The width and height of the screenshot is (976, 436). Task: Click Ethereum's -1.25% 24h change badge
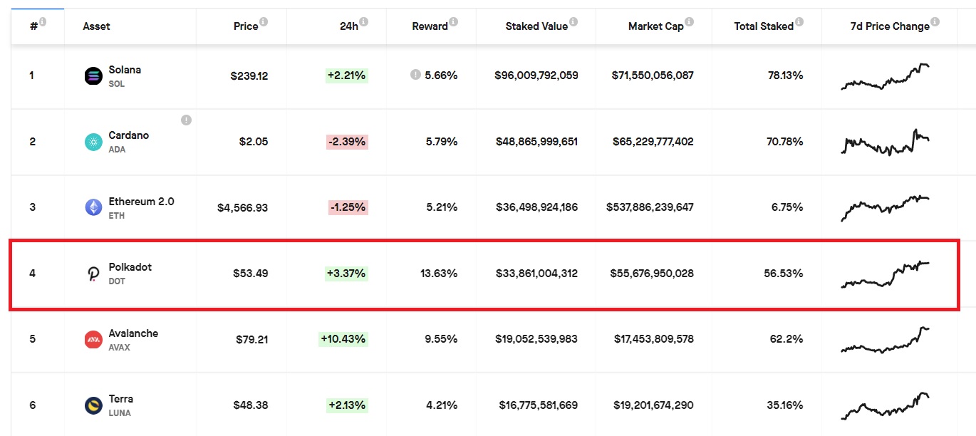348,207
